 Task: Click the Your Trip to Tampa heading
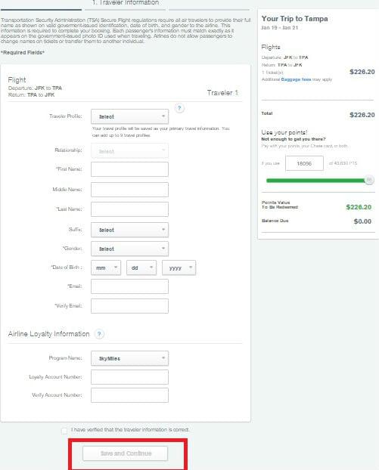[x=294, y=19]
